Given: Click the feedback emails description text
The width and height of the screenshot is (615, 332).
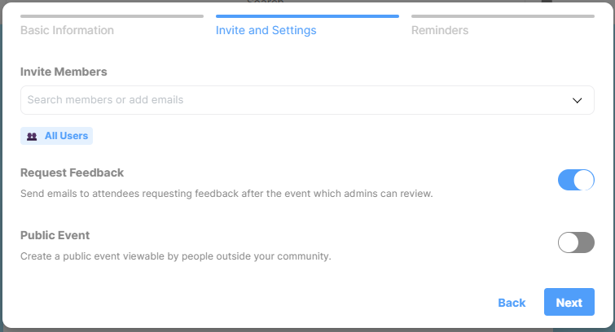Looking at the screenshot, I should tap(226, 194).
